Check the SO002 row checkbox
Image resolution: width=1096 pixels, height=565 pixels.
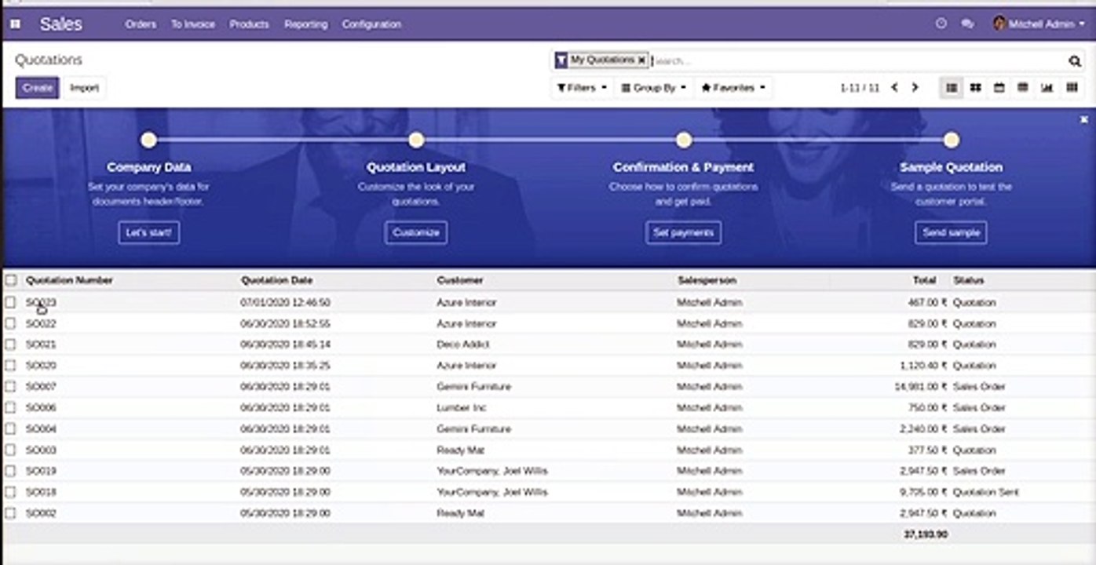[11, 513]
